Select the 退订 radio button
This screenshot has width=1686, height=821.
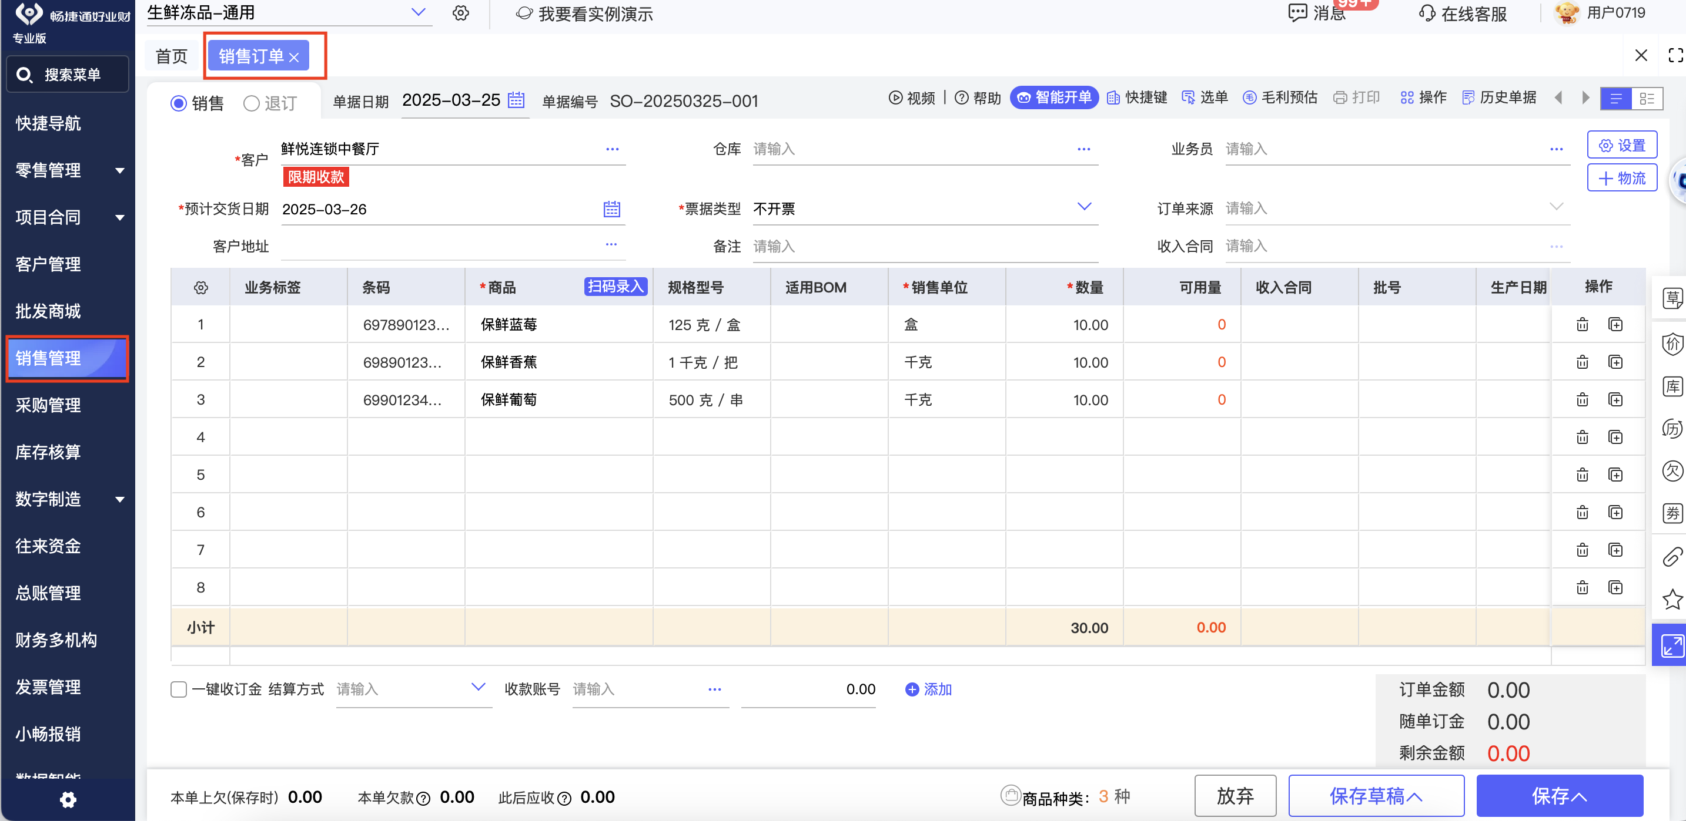(x=252, y=103)
